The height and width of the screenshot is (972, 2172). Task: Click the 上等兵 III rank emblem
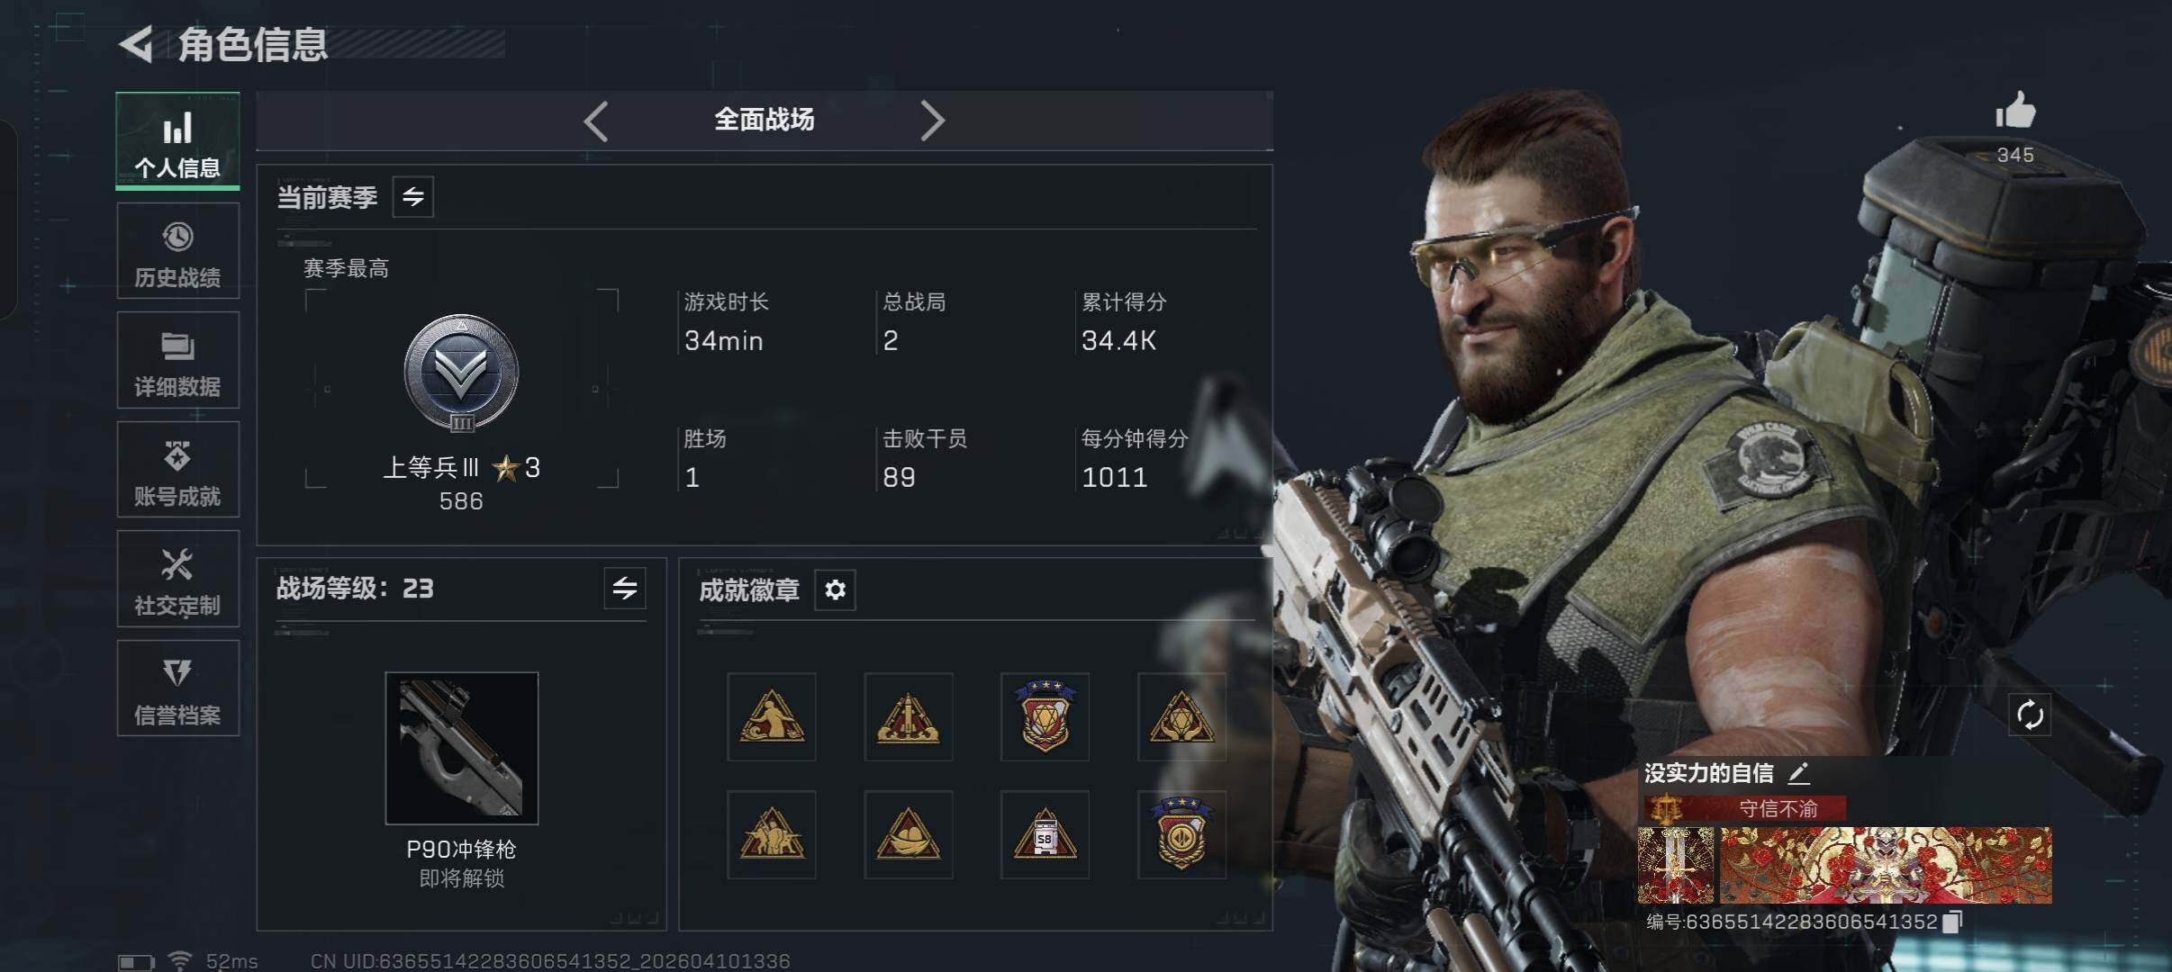(x=461, y=373)
